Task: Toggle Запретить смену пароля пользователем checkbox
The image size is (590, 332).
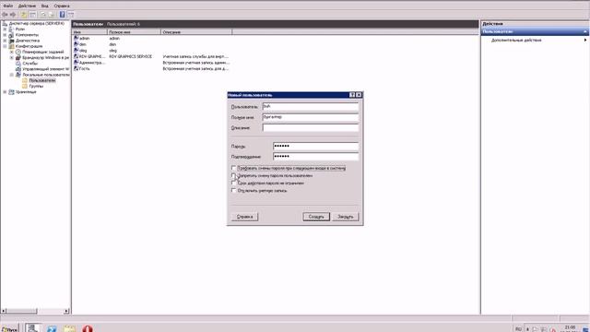Action: (x=233, y=175)
